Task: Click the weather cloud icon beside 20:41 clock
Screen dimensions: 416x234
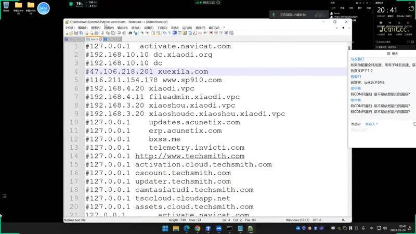Action: (x=411, y=9)
